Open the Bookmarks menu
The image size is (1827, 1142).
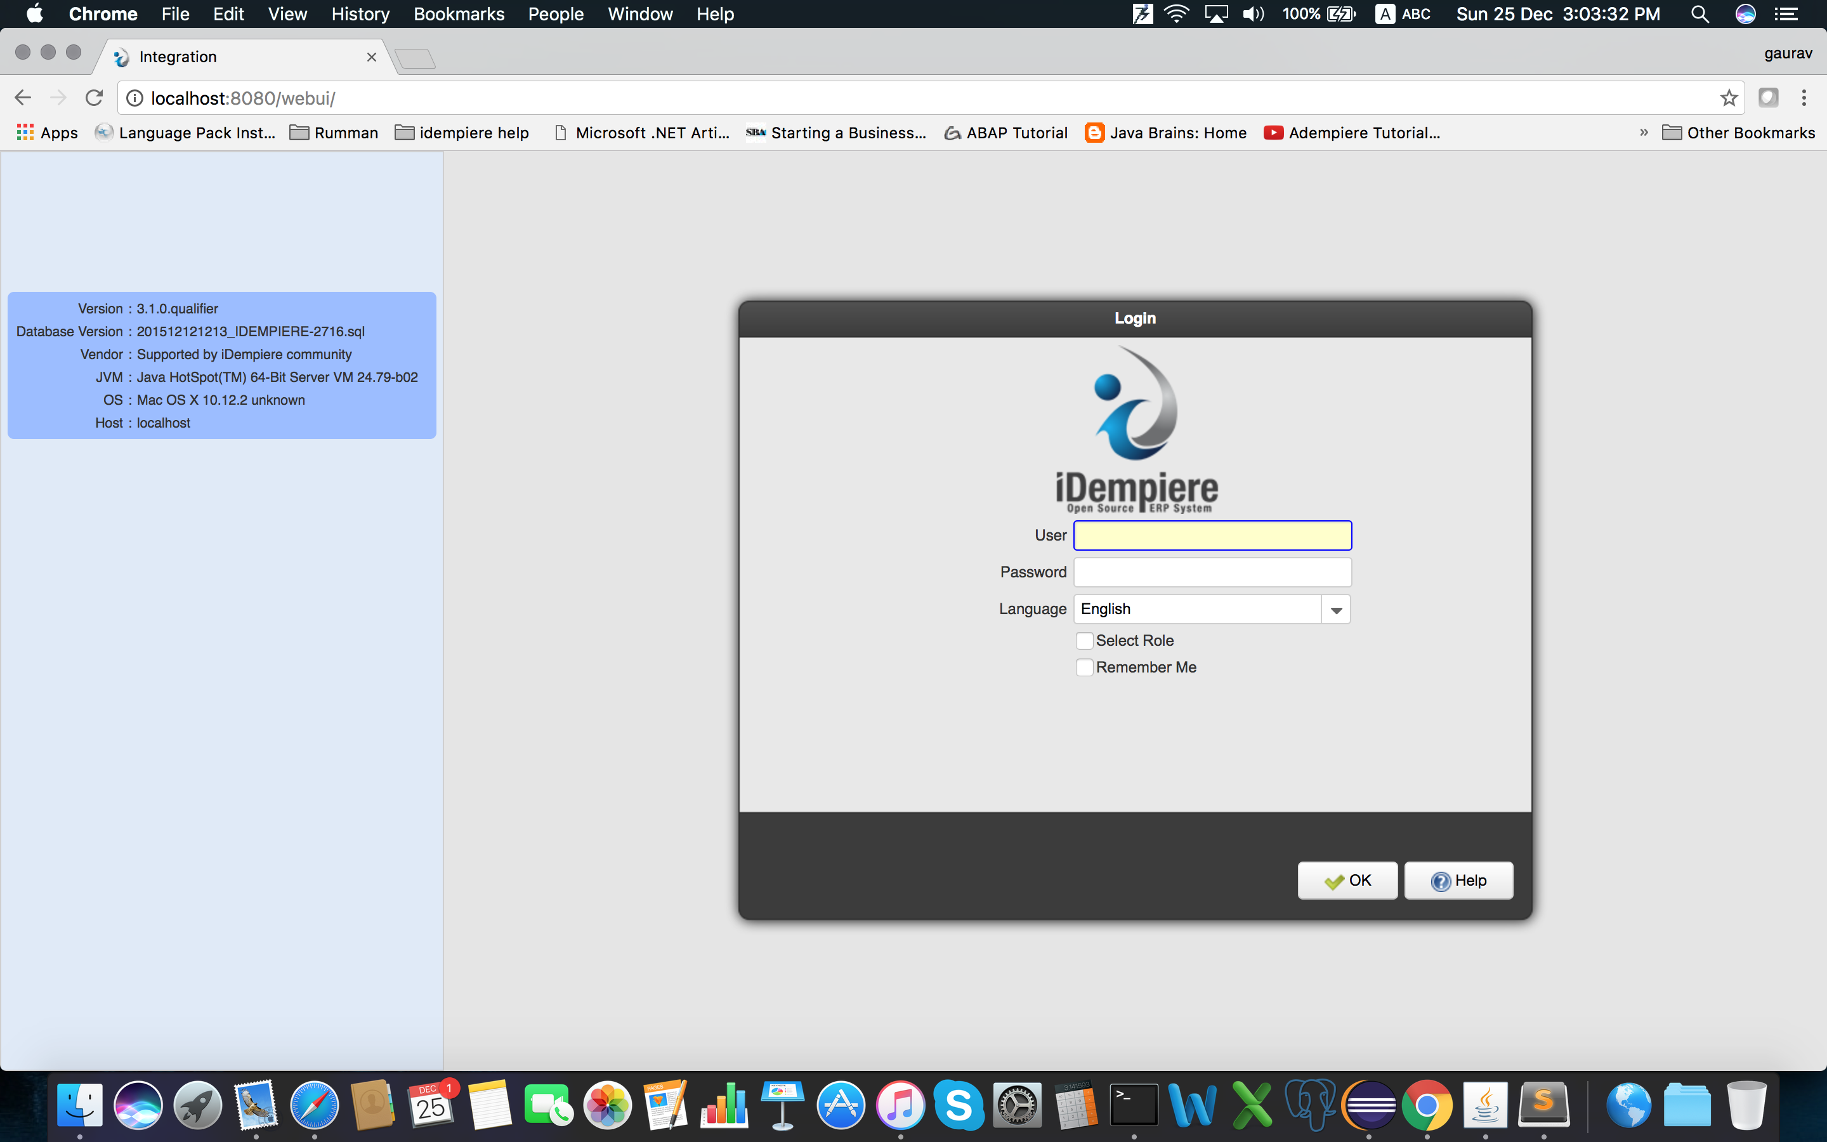tap(459, 13)
